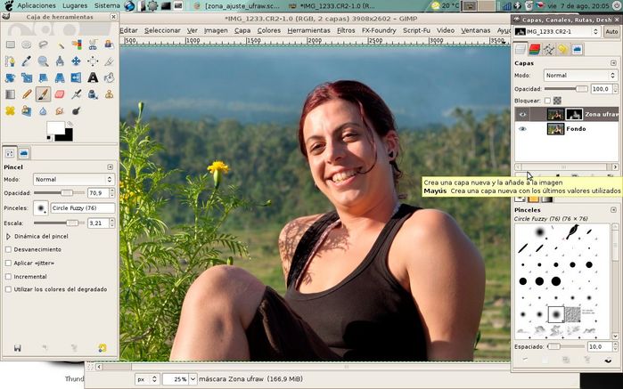The height and width of the screenshot is (389, 623).
Task: Select the Rotate tool
Action: 11,77
